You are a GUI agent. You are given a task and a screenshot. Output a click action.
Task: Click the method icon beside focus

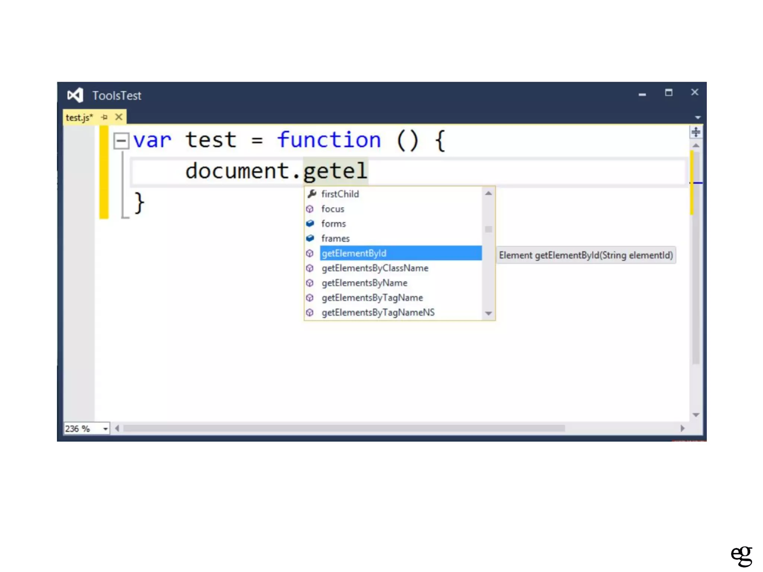tap(310, 209)
